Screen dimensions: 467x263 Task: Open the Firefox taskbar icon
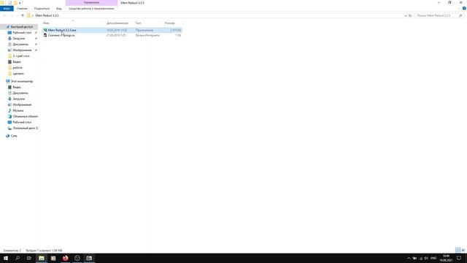[x=65, y=258]
